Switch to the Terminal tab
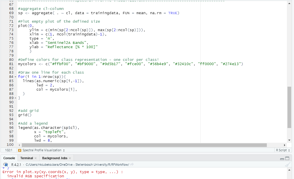Image resolution: width=294 pixels, height=179 pixels. 26,158
